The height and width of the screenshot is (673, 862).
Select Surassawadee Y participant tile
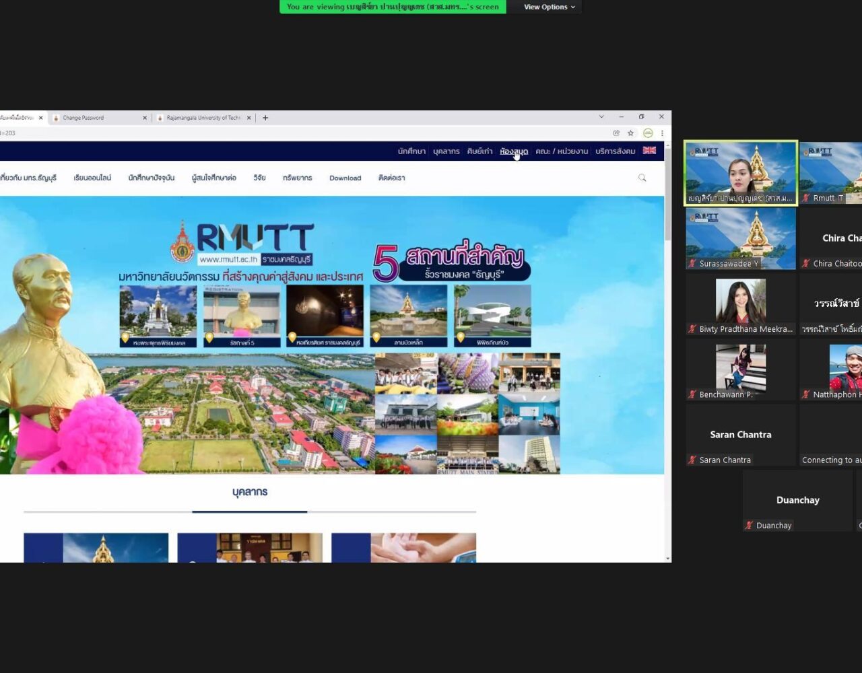point(741,238)
